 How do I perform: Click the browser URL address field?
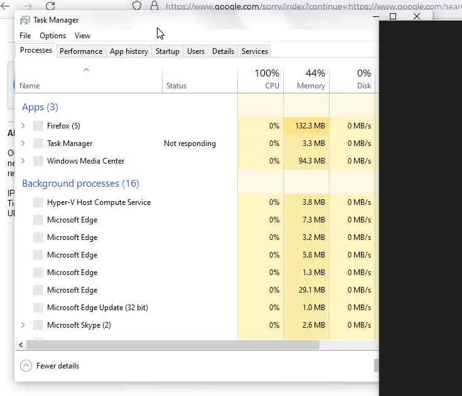click(x=313, y=6)
